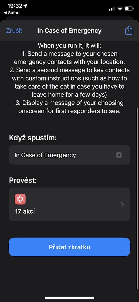The height and width of the screenshot is (302, 139).
Task: Tap the 19:32 clock in the status bar
Action: point(15,6)
